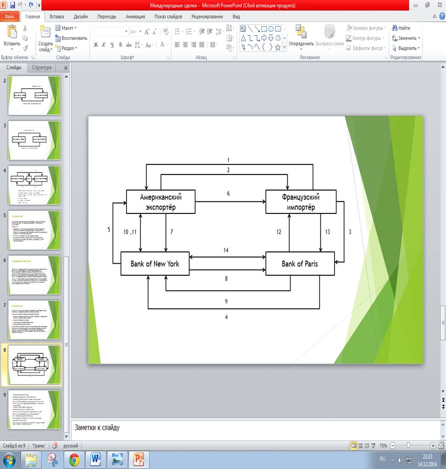Toggle italic (К) formatting
This screenshot has height=469, width=446.
pyautogui.click(x=104, y=45)
